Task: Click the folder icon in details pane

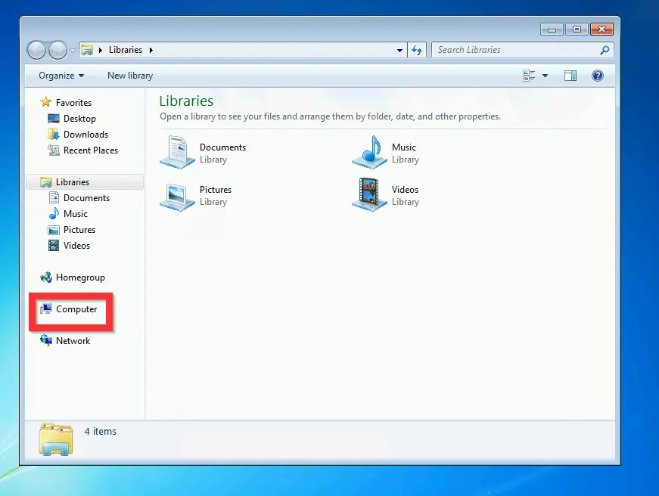Action: click(55, 439)
